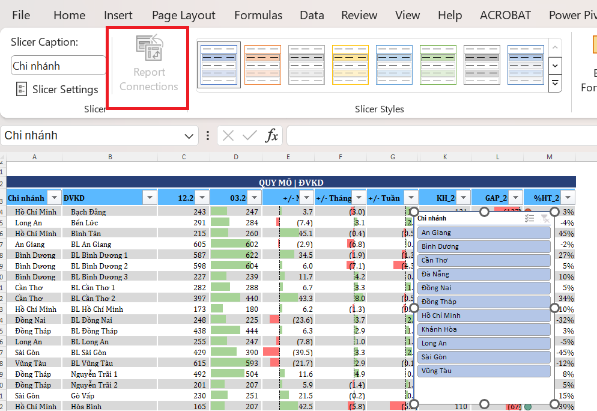Click Clear Filter icon in slicer header

(x=545, y=219)
